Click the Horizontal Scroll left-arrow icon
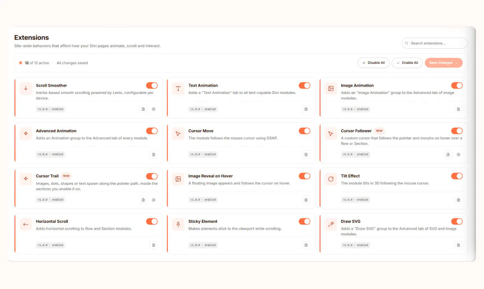 (26, 224)
